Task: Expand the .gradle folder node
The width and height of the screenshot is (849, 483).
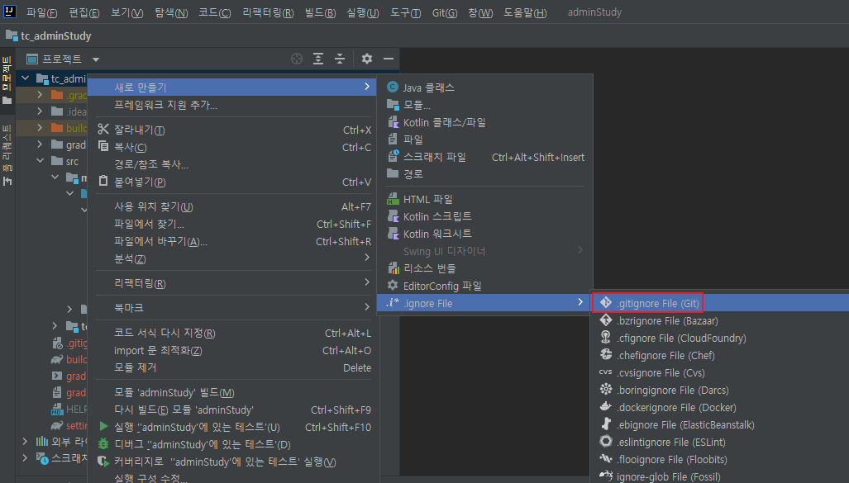Action: click(x=40, y=95)
